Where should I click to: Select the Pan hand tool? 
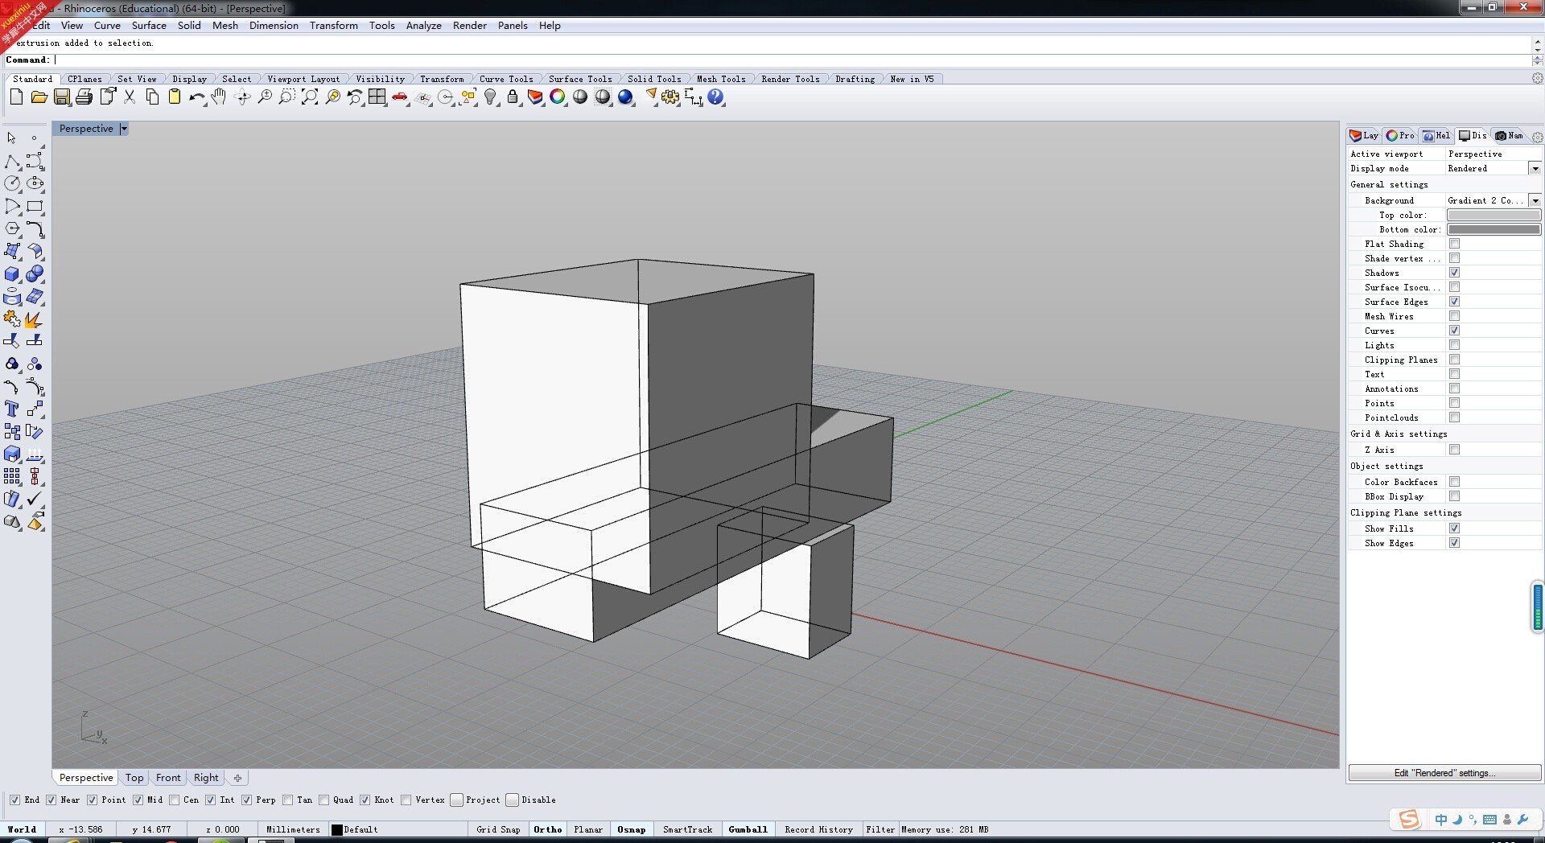[x=219, y=97]
